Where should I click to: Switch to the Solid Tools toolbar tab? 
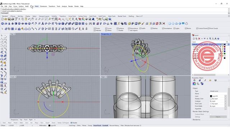(93, 16)
